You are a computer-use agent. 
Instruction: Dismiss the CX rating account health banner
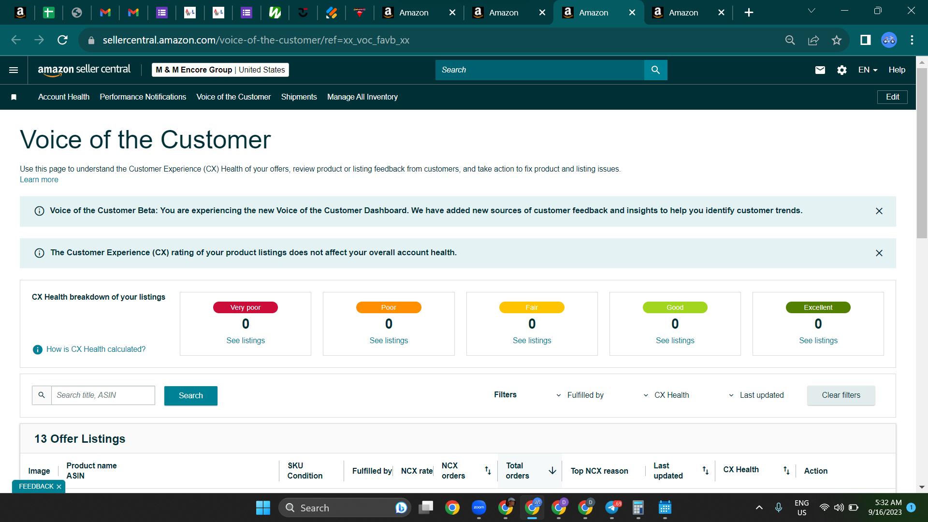(x=879, y=253)
